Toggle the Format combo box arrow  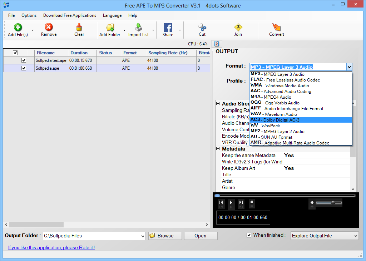pyautogui.click(x=349, y=67)
